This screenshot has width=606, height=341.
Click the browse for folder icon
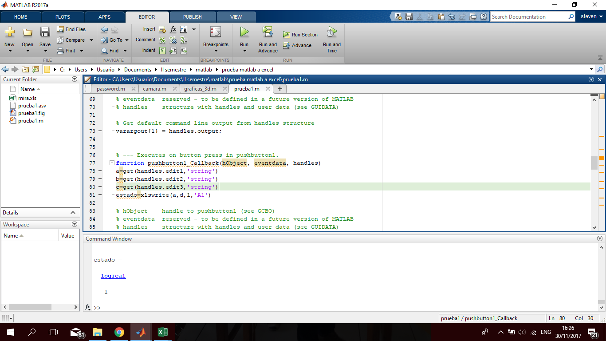click(35, 69)
